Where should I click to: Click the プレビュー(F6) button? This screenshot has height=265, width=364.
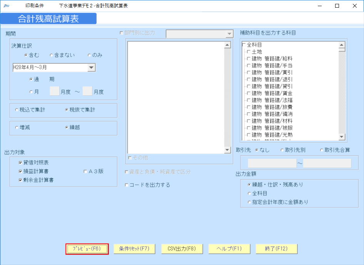(x=87, y=249)
